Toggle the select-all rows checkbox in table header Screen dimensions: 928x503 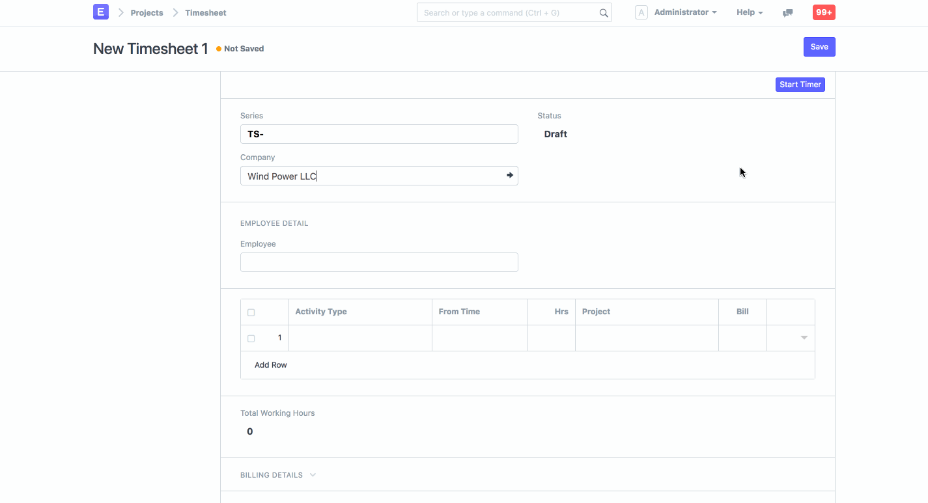pyautogui.click(x=251, y=312)
